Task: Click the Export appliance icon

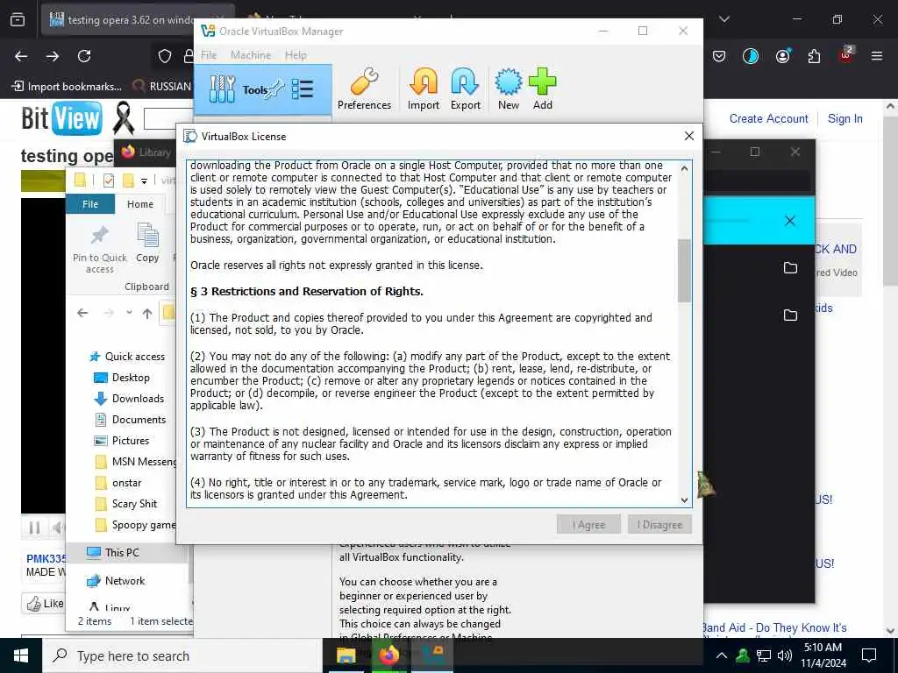Action: [465, 89]
